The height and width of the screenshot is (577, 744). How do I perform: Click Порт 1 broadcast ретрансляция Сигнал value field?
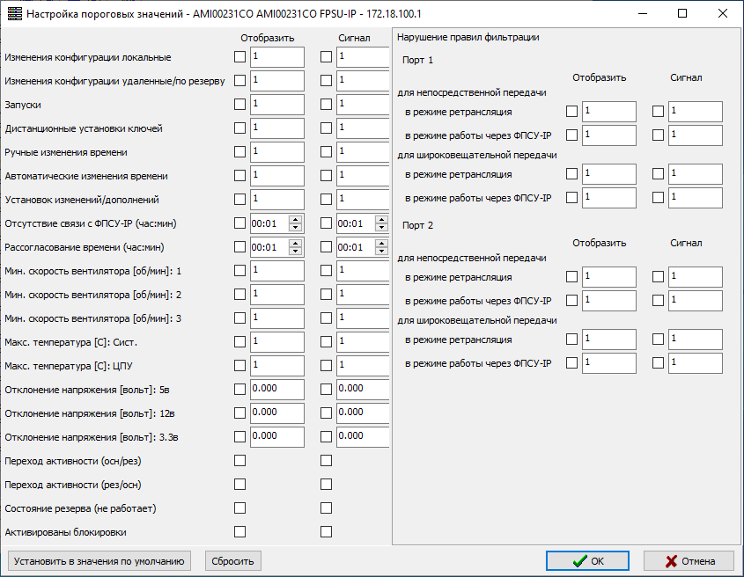[695, 174]
